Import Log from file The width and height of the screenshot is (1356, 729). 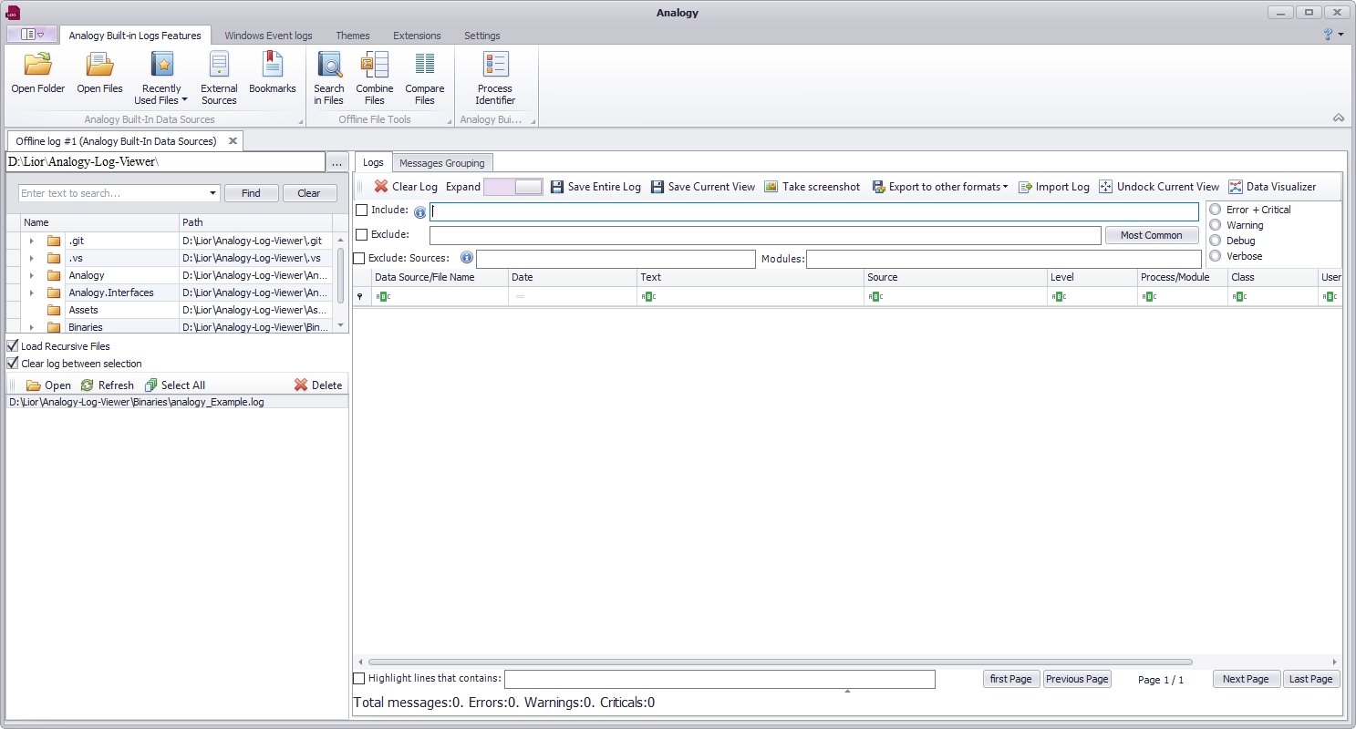pos(1053,187)
